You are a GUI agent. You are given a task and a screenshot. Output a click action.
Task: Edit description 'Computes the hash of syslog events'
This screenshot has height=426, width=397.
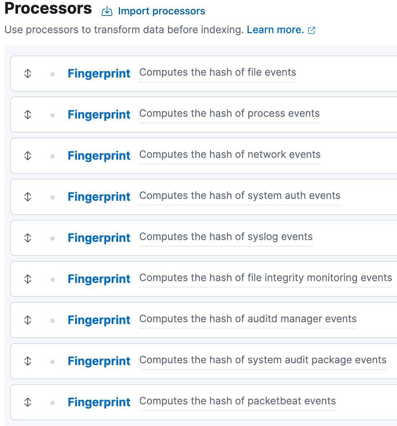tap(226, 237)
